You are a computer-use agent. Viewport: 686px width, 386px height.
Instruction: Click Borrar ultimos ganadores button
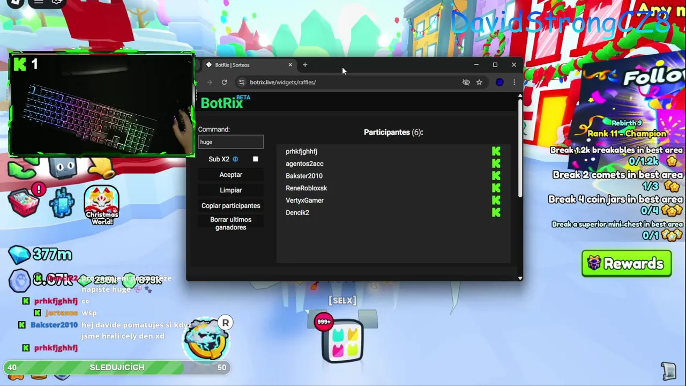click(230, 224)
